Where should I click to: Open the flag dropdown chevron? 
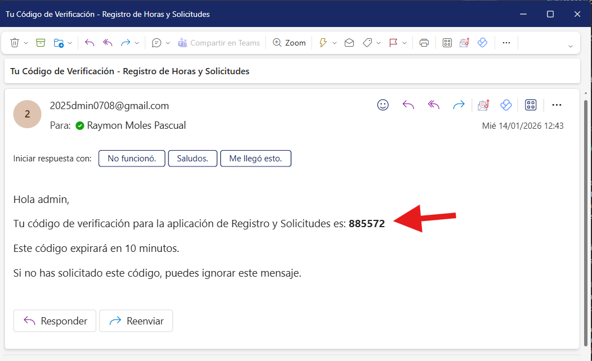(404, 42)
